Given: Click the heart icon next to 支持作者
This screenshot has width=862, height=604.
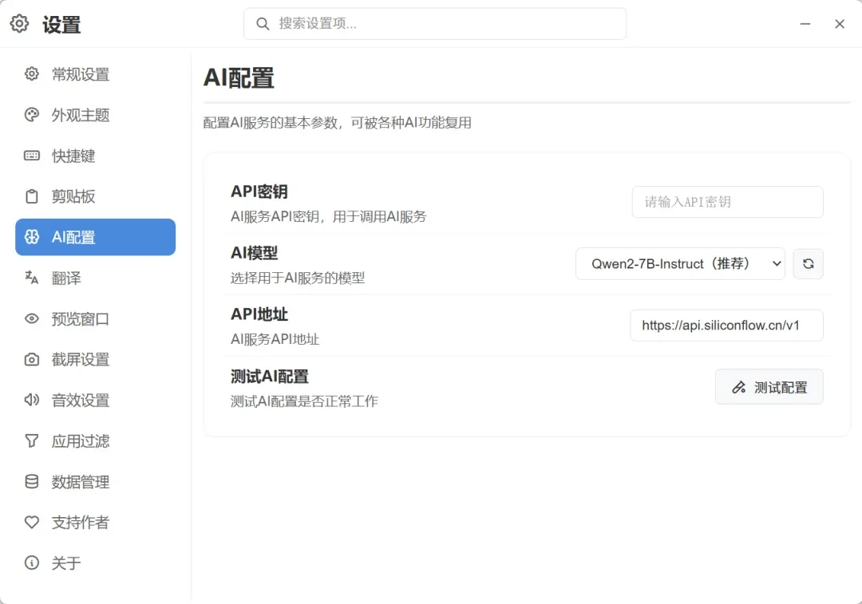Looking at the screenshot, I should 32,522.
